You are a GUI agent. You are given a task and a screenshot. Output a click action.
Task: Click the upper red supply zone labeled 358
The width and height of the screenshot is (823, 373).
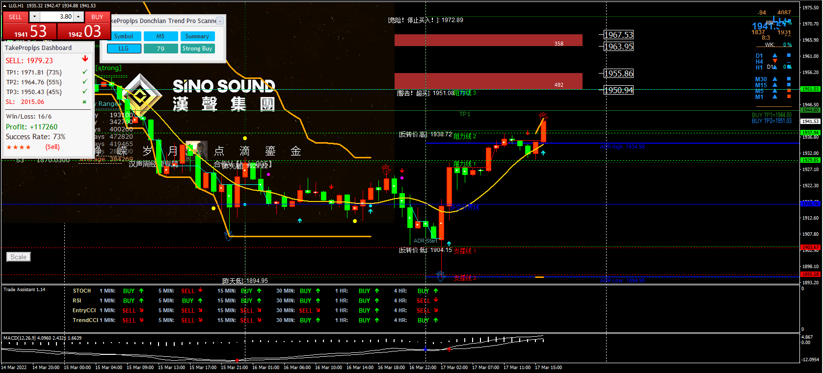488,40
